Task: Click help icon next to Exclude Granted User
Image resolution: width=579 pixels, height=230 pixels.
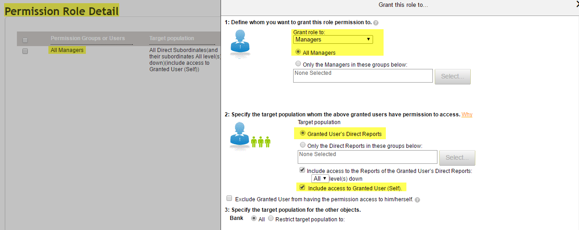Action: click(x=417, y=199)
